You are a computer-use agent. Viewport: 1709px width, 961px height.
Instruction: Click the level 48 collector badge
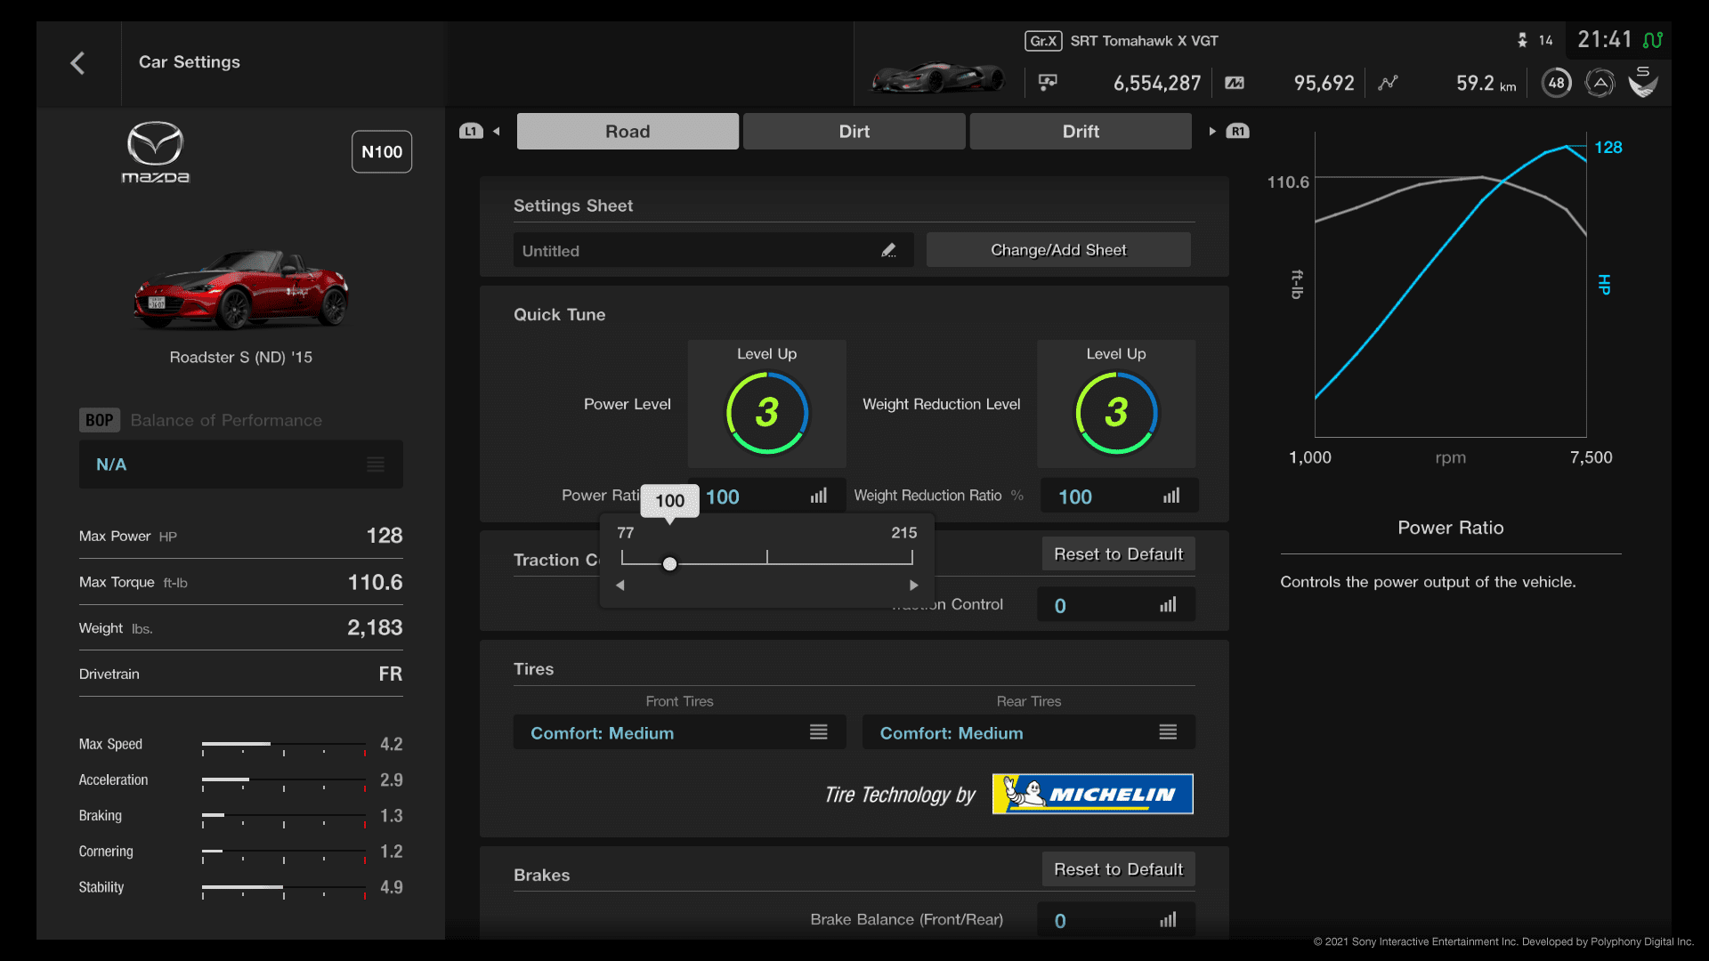point(1556,83)
